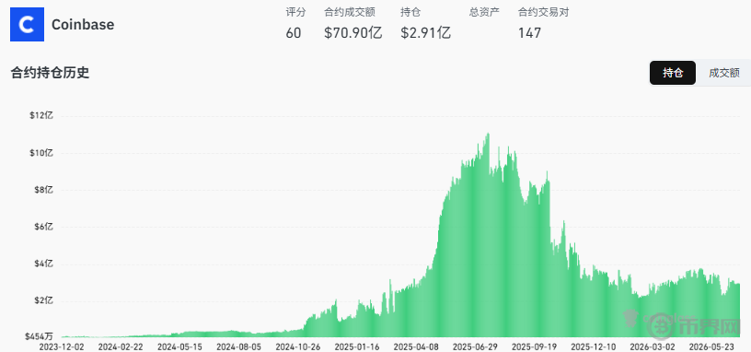Click the 2026-03-02 date label

[x=653, y=346]
